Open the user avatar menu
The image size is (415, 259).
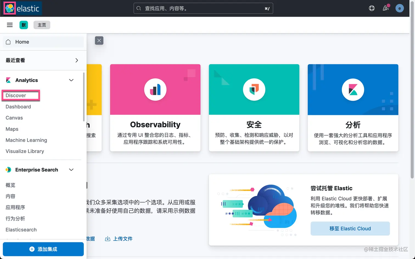tap(399, 8)
